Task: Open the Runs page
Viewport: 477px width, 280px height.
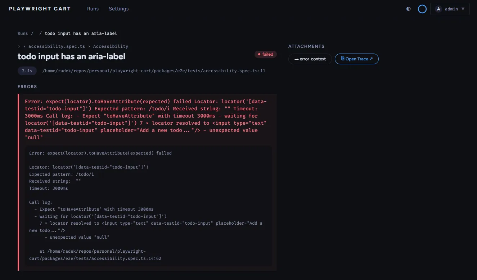Action: (93, 9)
